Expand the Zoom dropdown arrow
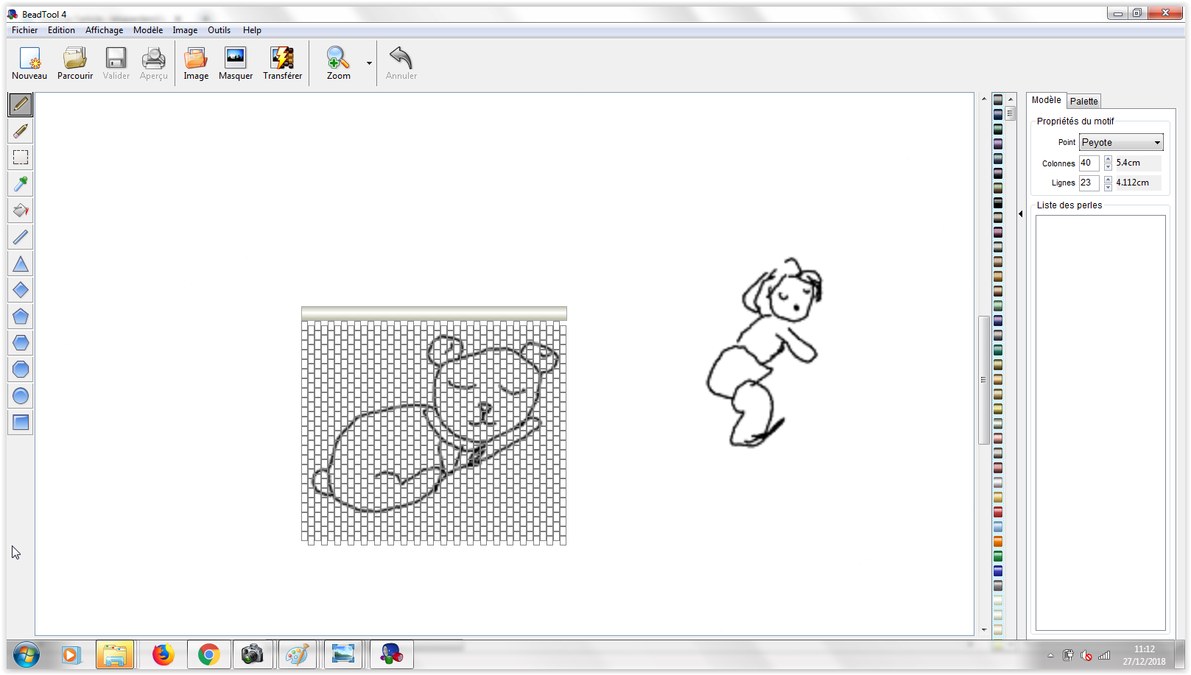 tap(369, 63)
